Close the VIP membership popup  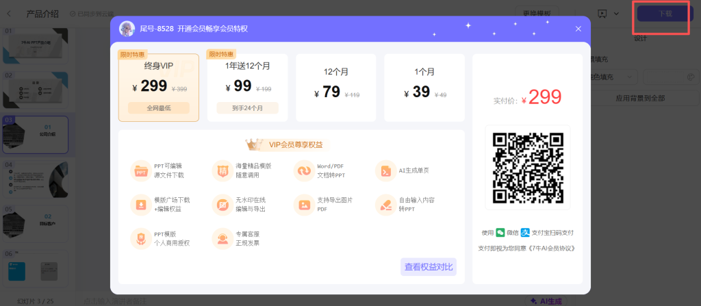pyautogui.click(x=578, y=29)
